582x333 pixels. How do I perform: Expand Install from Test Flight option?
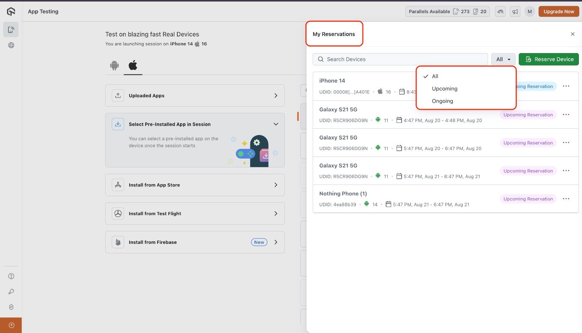[195, 214]
